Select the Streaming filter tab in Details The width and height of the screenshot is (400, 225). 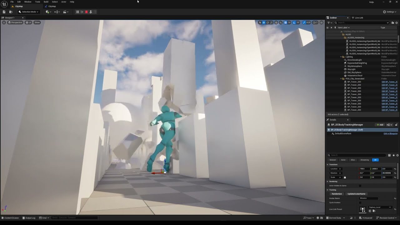coord(365,160)
